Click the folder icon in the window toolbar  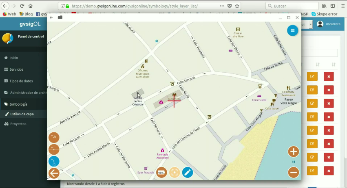60,17
